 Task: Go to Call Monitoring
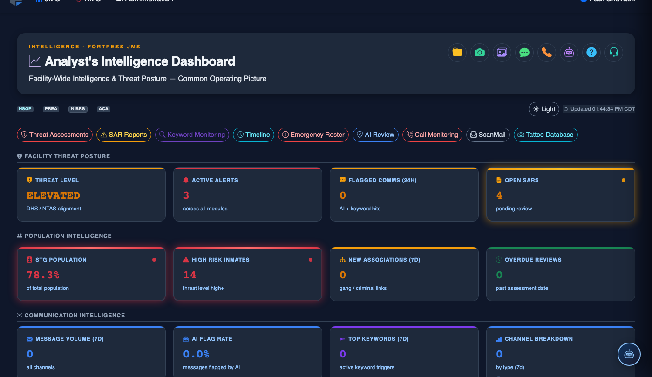pos(432,135)
